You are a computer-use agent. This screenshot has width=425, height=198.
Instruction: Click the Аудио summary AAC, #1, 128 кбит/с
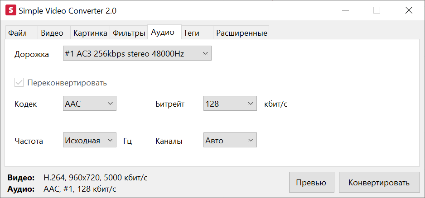[80, 189]
